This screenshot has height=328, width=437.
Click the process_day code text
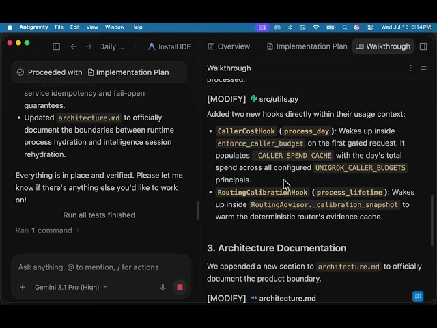coord(307,131)
